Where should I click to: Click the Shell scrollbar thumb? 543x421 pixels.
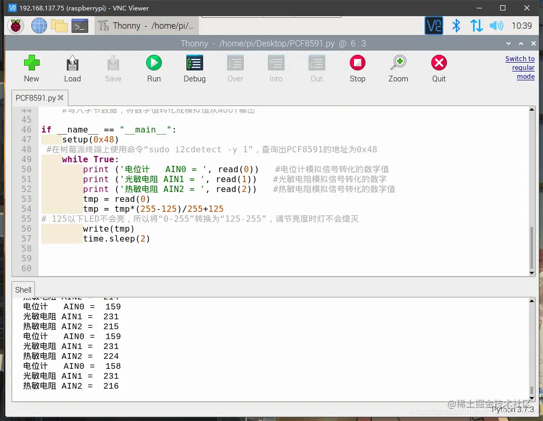click(x=532, y=390)
